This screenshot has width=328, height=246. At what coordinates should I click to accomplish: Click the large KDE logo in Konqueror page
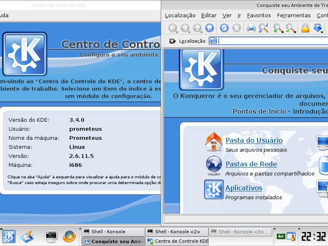coord(201,70)
